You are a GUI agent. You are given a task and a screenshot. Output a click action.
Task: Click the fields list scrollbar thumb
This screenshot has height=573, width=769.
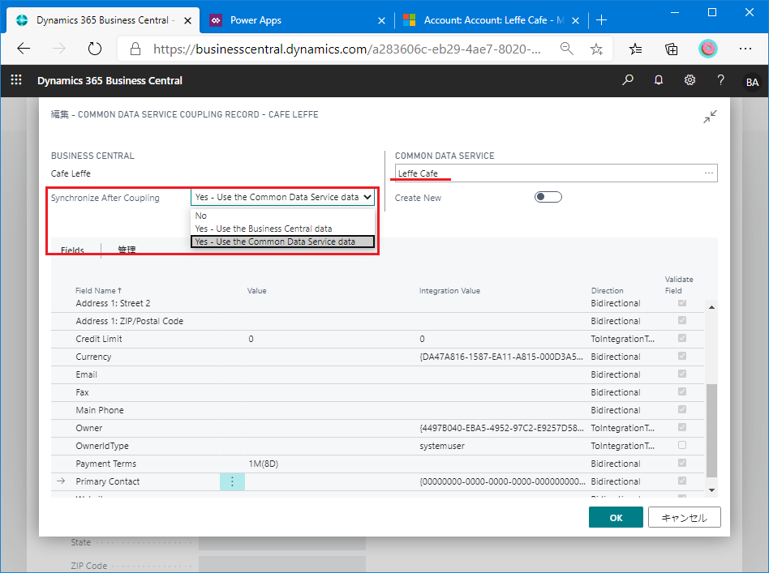[x=711, y=430]
